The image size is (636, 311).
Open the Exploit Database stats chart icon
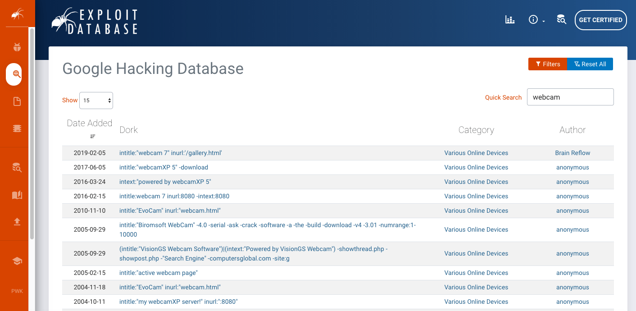click(x=510, y=20)
